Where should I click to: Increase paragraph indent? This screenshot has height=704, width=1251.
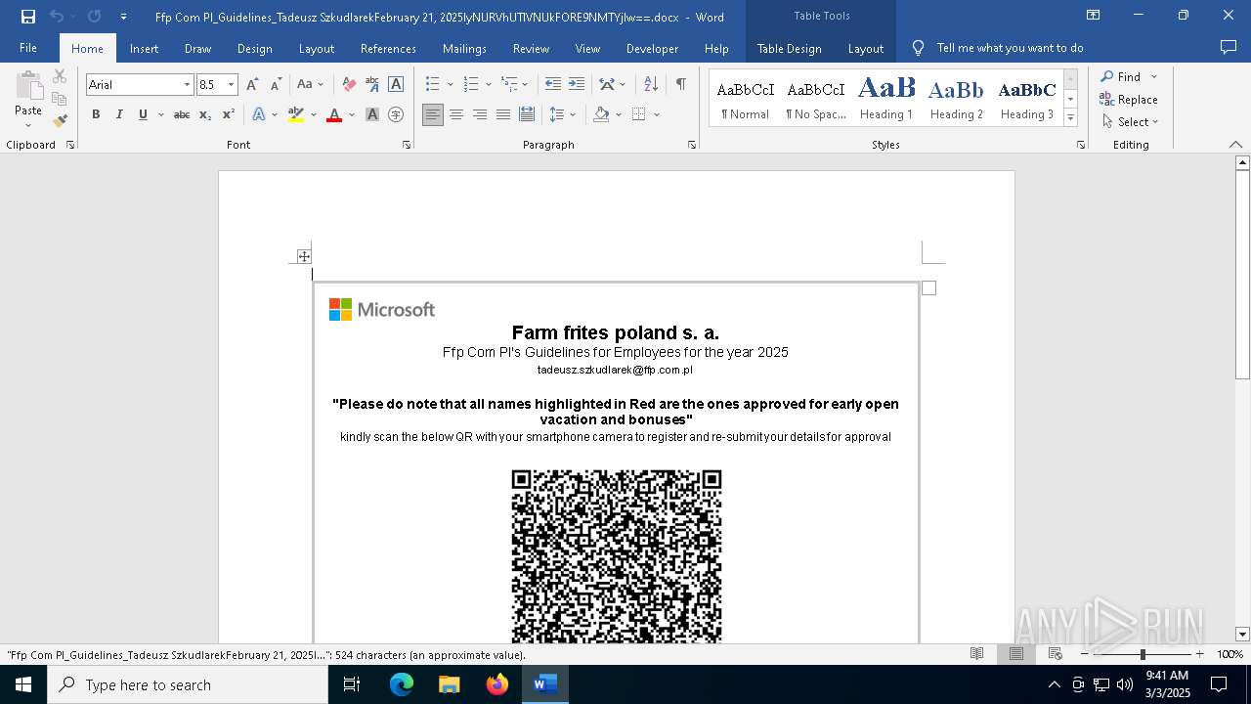[577, 85]
